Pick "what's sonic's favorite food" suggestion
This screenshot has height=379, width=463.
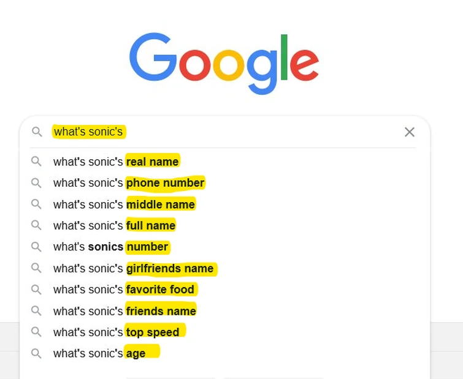click(x=124, y=290)
